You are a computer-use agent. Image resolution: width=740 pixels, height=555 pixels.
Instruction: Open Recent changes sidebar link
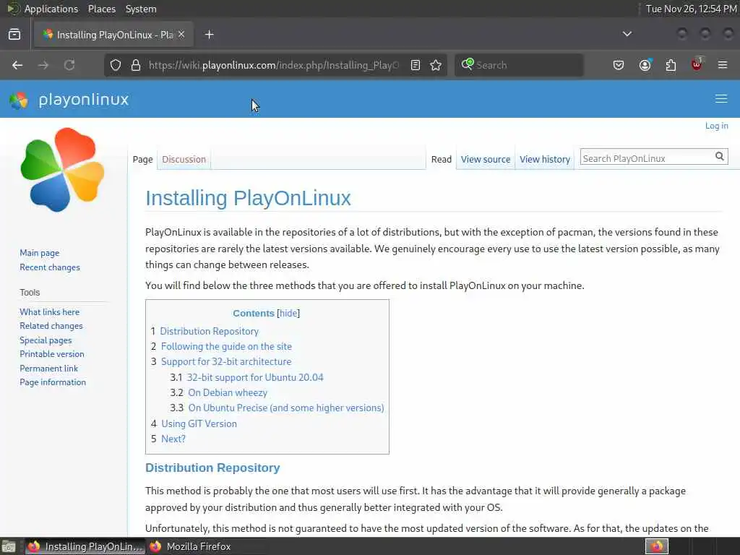(x=50, y=267)
